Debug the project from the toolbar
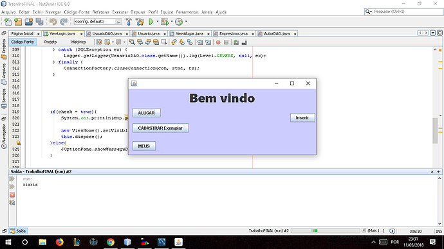Screen dimensions: 444x249 (x=165, y=21)
